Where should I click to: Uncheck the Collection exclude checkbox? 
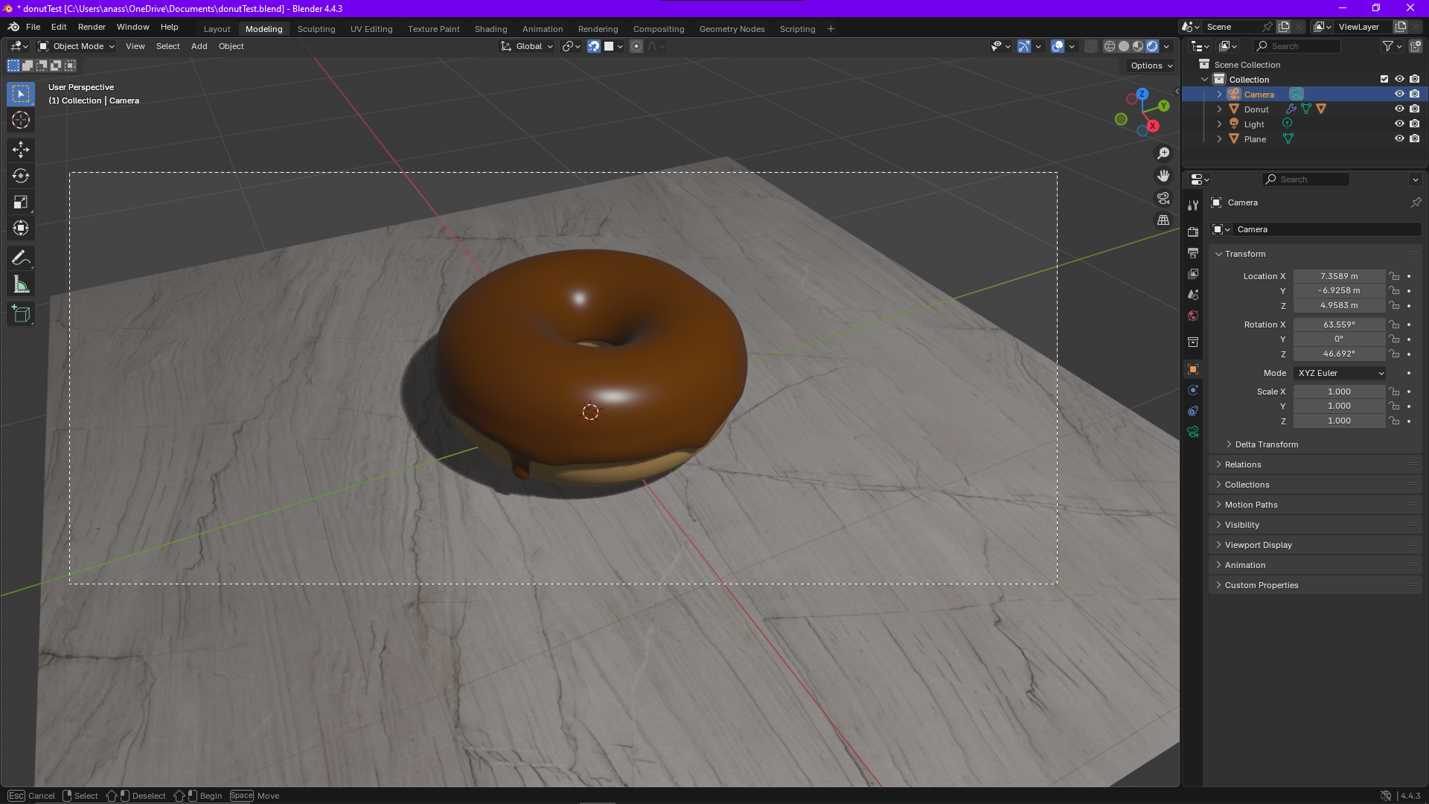tap(1384, 79)
